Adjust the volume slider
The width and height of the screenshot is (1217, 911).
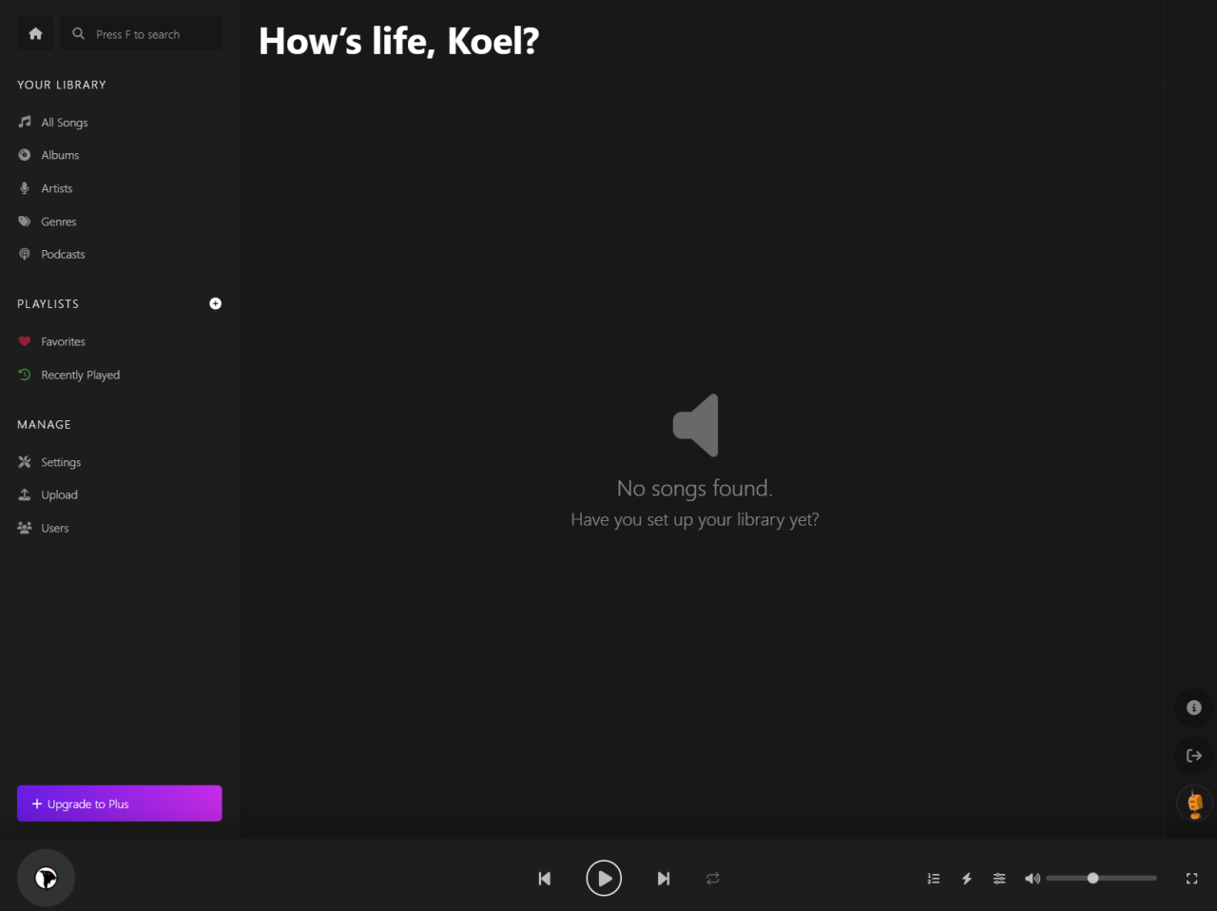tap(1101, 879)
